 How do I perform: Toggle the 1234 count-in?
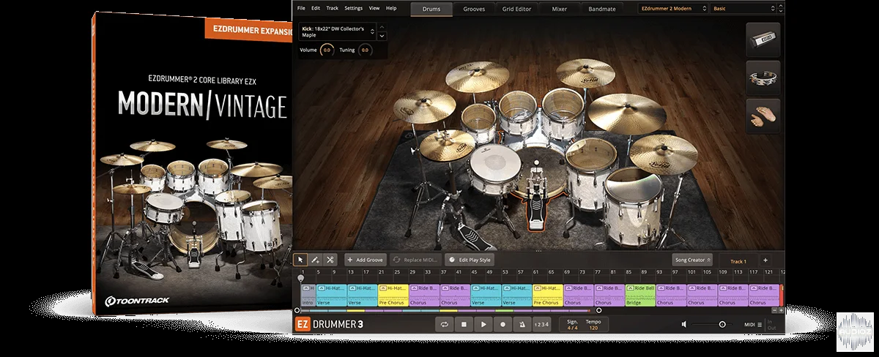[541, 324]
